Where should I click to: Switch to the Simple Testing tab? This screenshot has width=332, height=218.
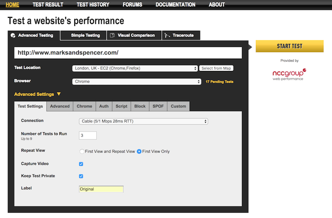(83, 35)
